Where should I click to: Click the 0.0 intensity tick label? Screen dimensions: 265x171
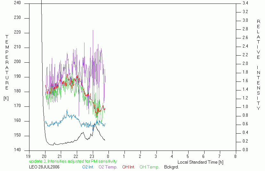245,150
